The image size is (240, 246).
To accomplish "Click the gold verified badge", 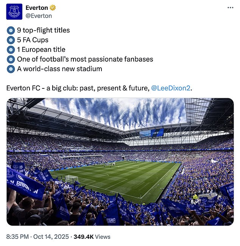I will (54, 8).
